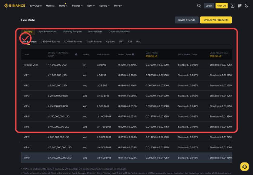
Task: Expand the More dropdown menu
Action: tap(118, 6)
